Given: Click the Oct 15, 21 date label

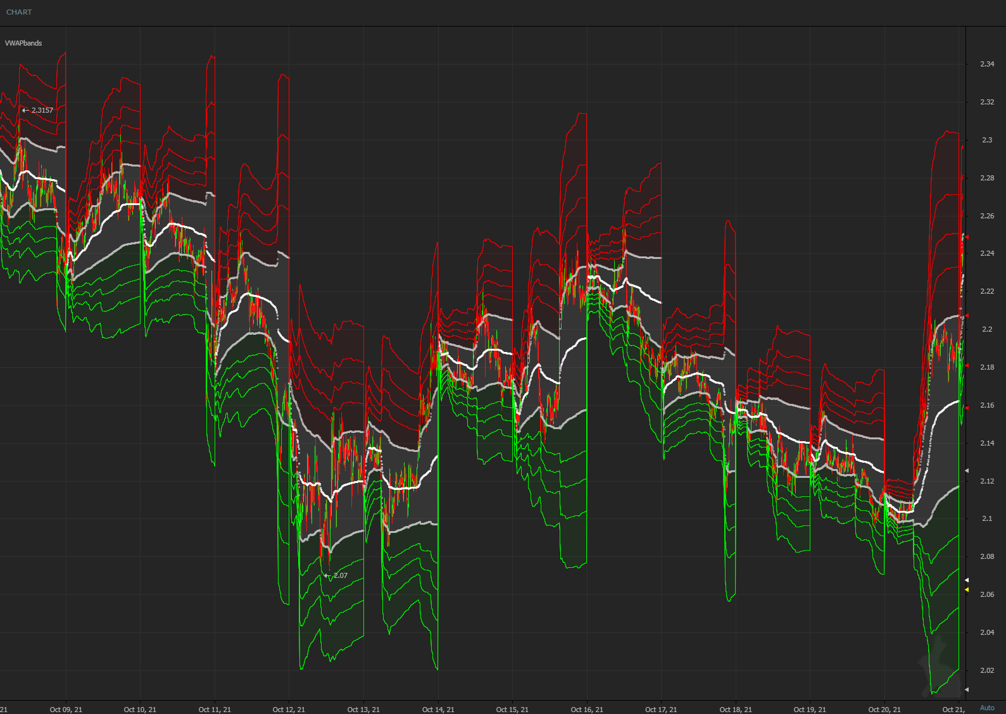Looking at the screenshot, I should (512, 710).
